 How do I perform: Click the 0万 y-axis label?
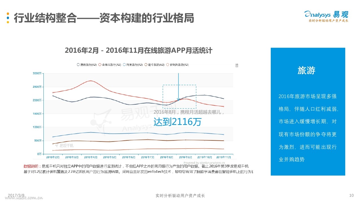[x=39, y=154]
